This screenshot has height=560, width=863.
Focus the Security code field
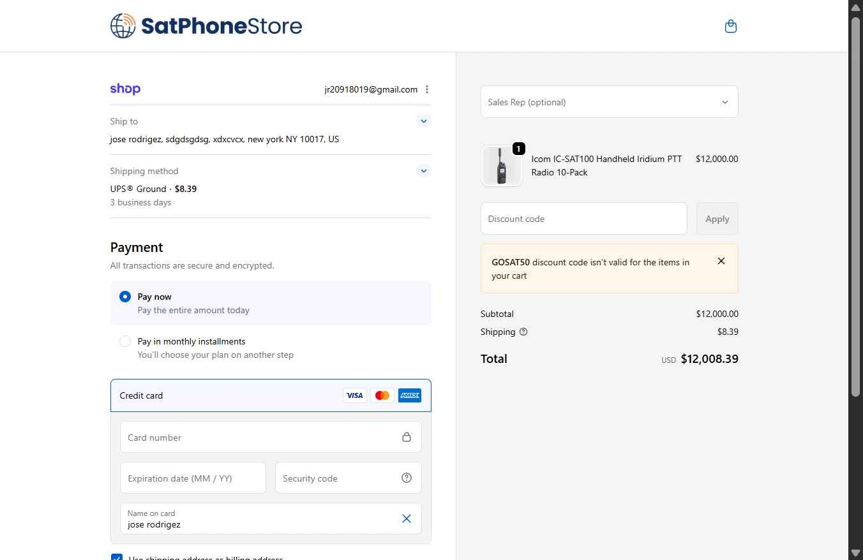coord(348,478)
